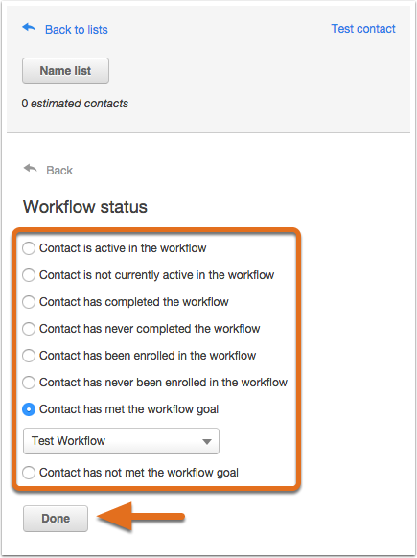
Task: Open the Test contact link
Action: click(363, 29)
